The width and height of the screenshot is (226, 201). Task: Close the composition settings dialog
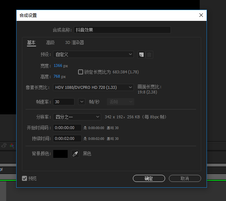(201, 15)
